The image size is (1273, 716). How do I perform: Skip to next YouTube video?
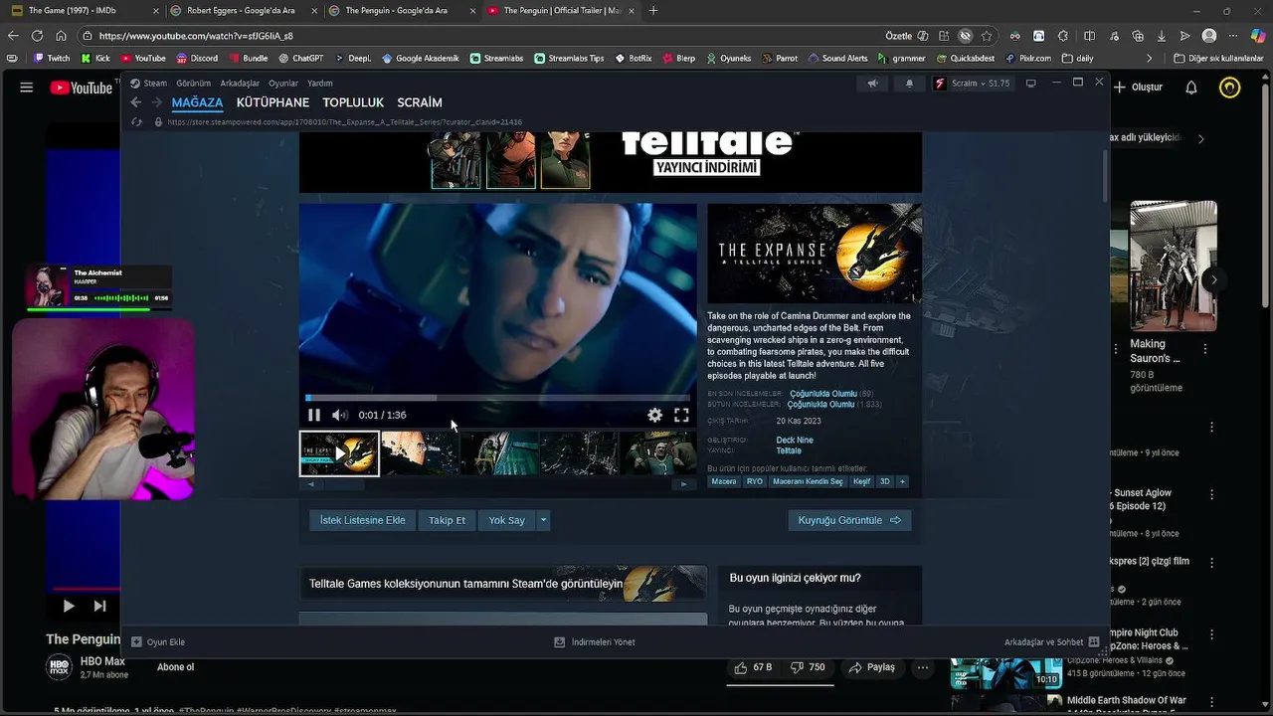pos(99,606)
